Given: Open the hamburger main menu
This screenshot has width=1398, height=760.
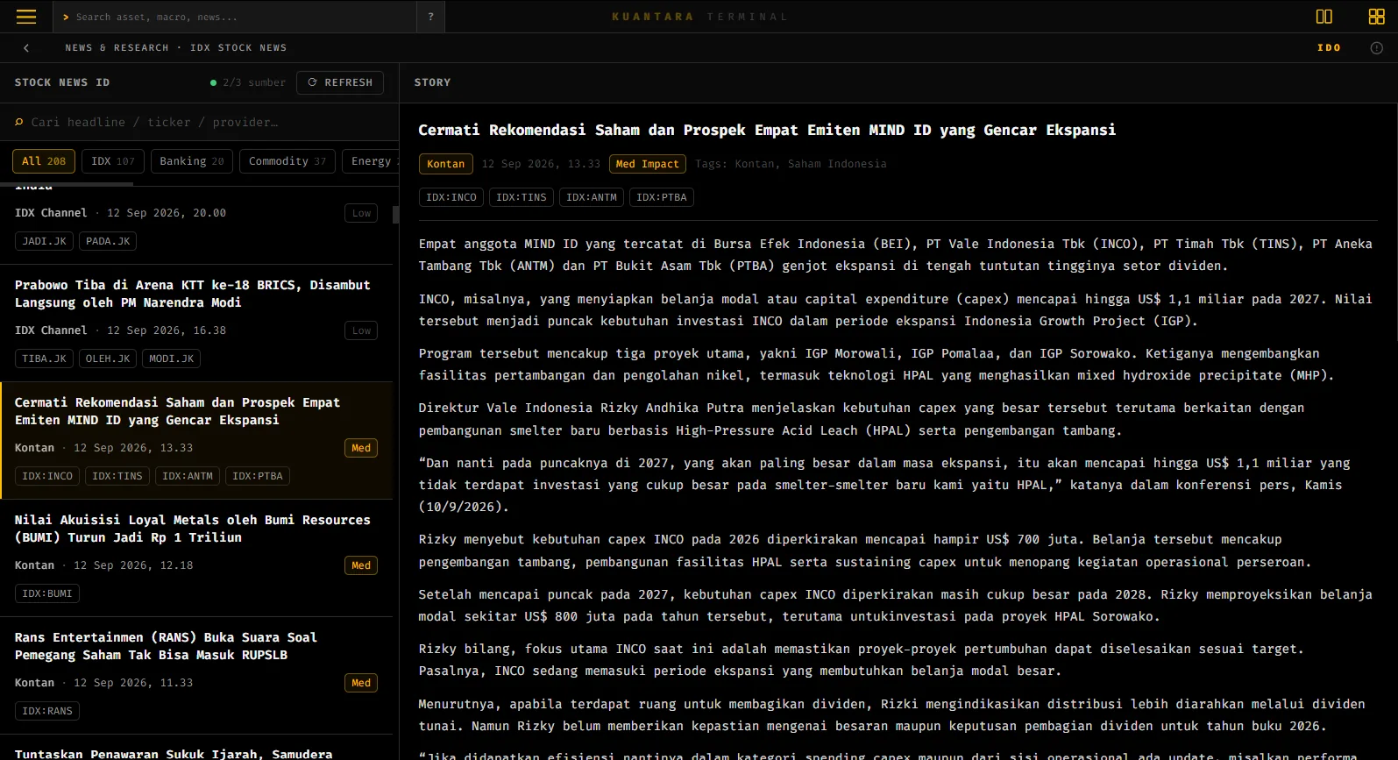Looking at the screenshot, I should (26, 17).
